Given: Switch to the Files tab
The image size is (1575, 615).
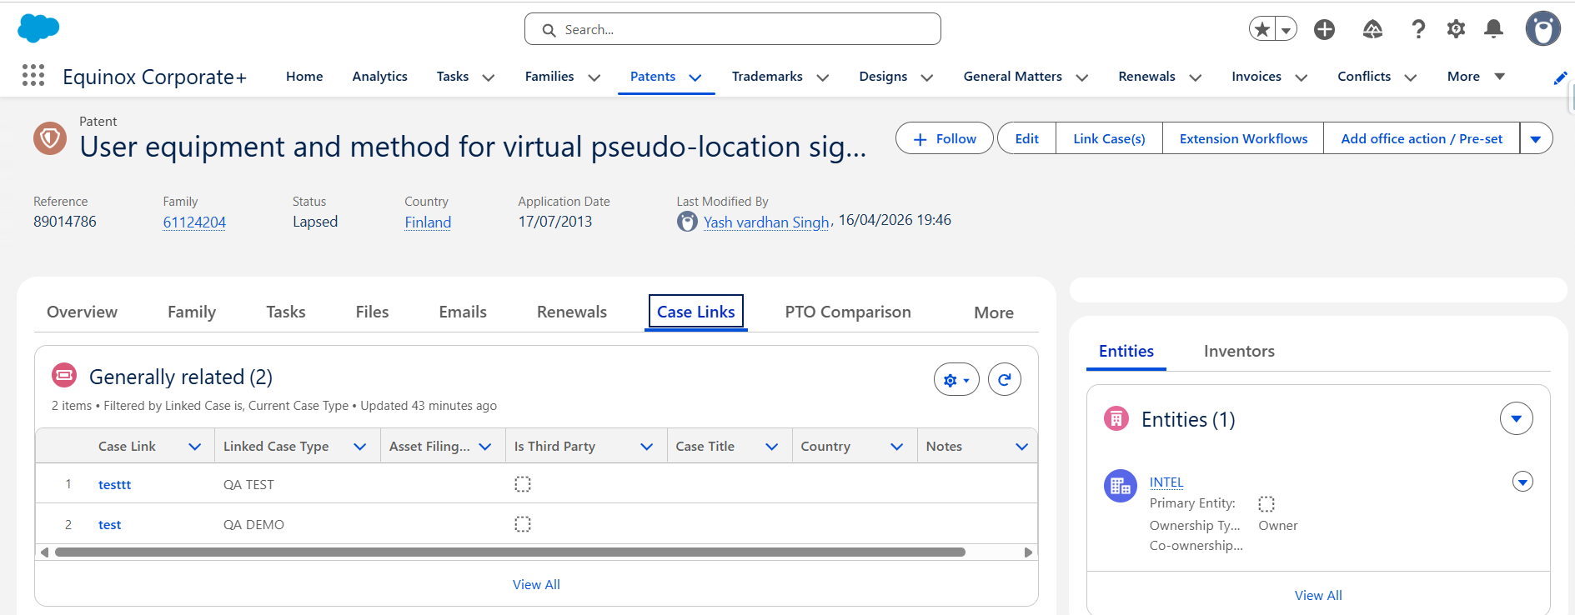Looking at the screenshot, I should pyautogui.click(x=372, y=312).
